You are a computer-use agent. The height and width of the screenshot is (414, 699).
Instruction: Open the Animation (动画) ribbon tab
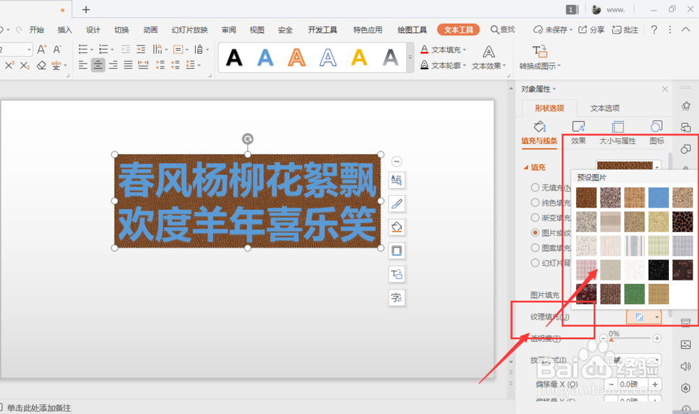pyautogui.click(x=150, y=30)
